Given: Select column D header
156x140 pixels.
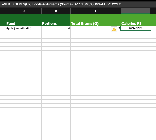Looking at the screenshot, I should [56, 11].
